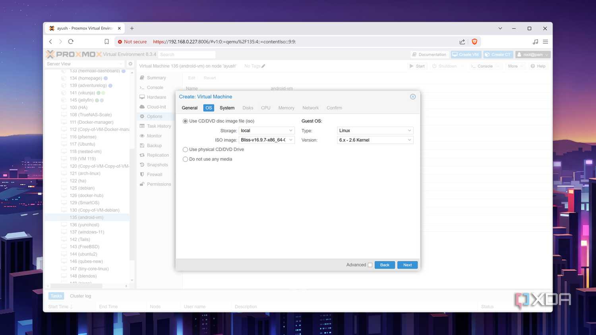Enable the Advanced checkbox
Viewport: 596px width, 335px height.
point(370,265)
